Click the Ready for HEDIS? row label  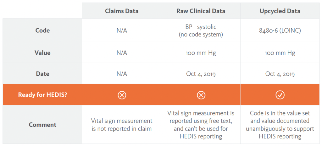(x=42, y=95)
